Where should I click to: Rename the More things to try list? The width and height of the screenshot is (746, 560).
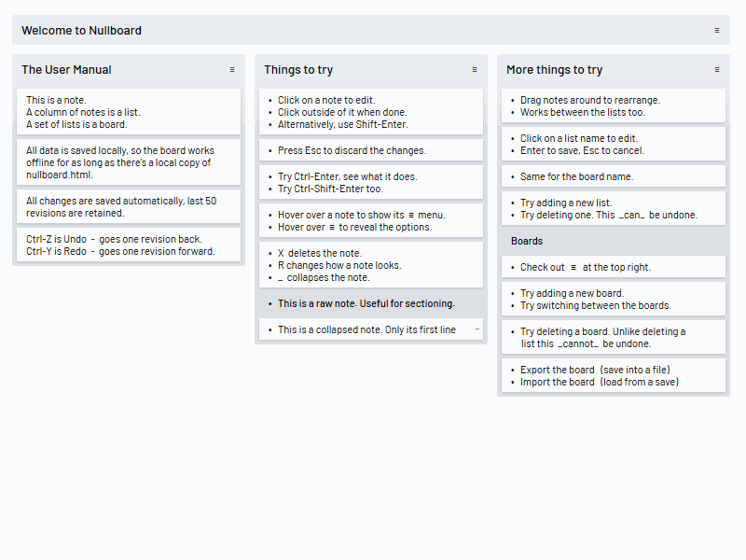click(x=555, y=69)
